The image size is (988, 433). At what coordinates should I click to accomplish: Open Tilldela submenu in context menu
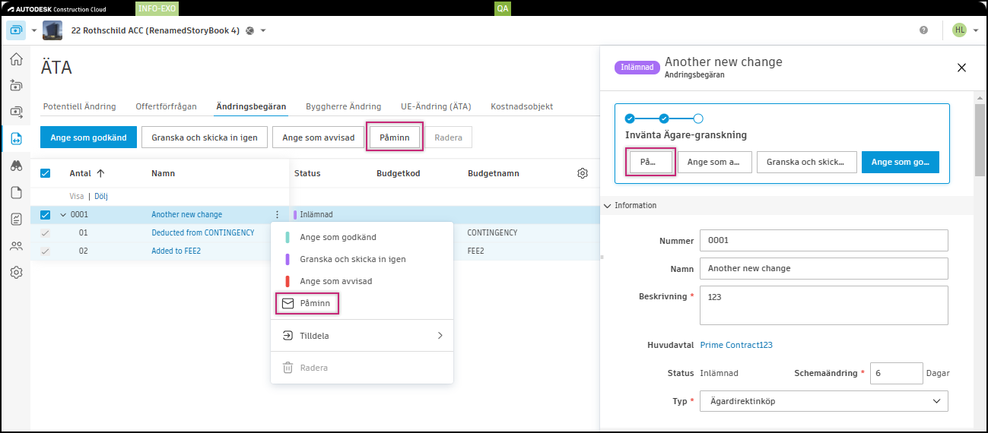click(x=362, y=335)
